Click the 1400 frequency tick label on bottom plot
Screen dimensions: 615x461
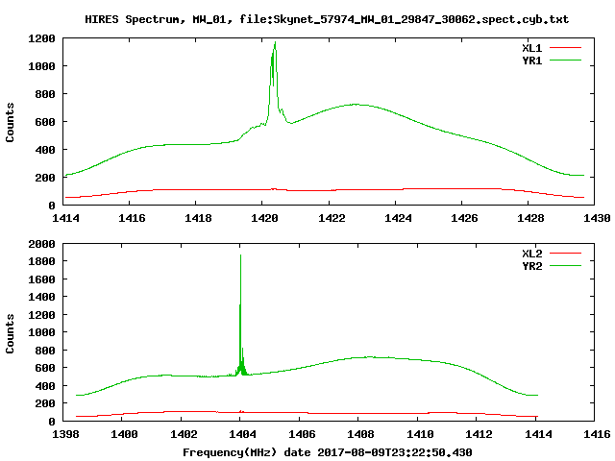pyautogui.click(x=124, y=434)
